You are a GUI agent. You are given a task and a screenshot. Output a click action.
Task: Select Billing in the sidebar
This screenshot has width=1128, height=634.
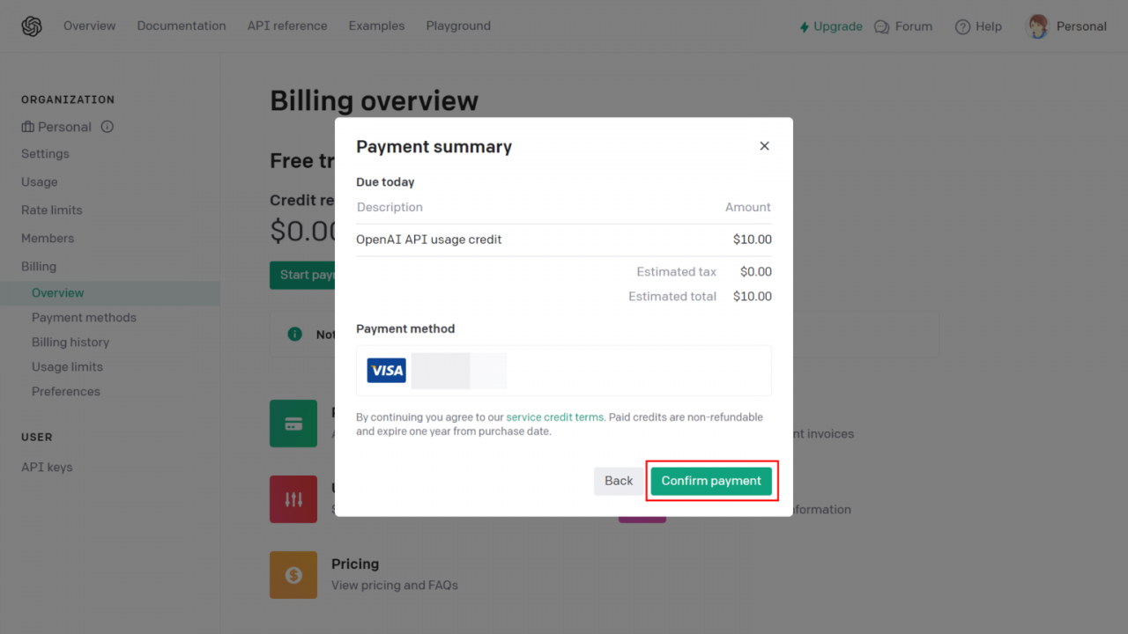[39, 266]
